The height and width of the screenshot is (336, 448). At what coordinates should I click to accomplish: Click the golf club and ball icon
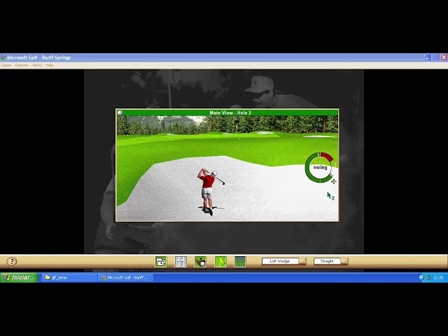[x=200, y=261]
